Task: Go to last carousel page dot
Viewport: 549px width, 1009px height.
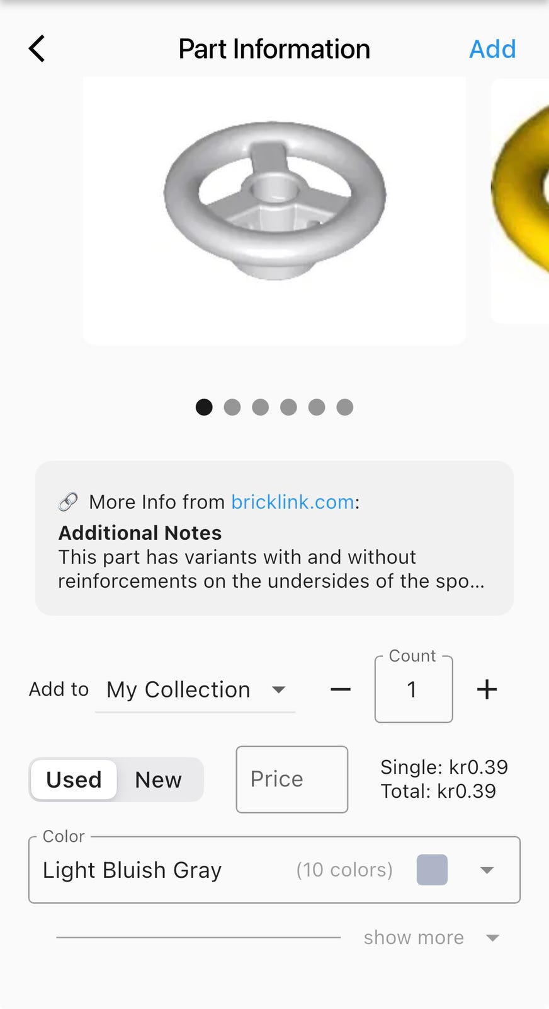Action: [344, 407]
